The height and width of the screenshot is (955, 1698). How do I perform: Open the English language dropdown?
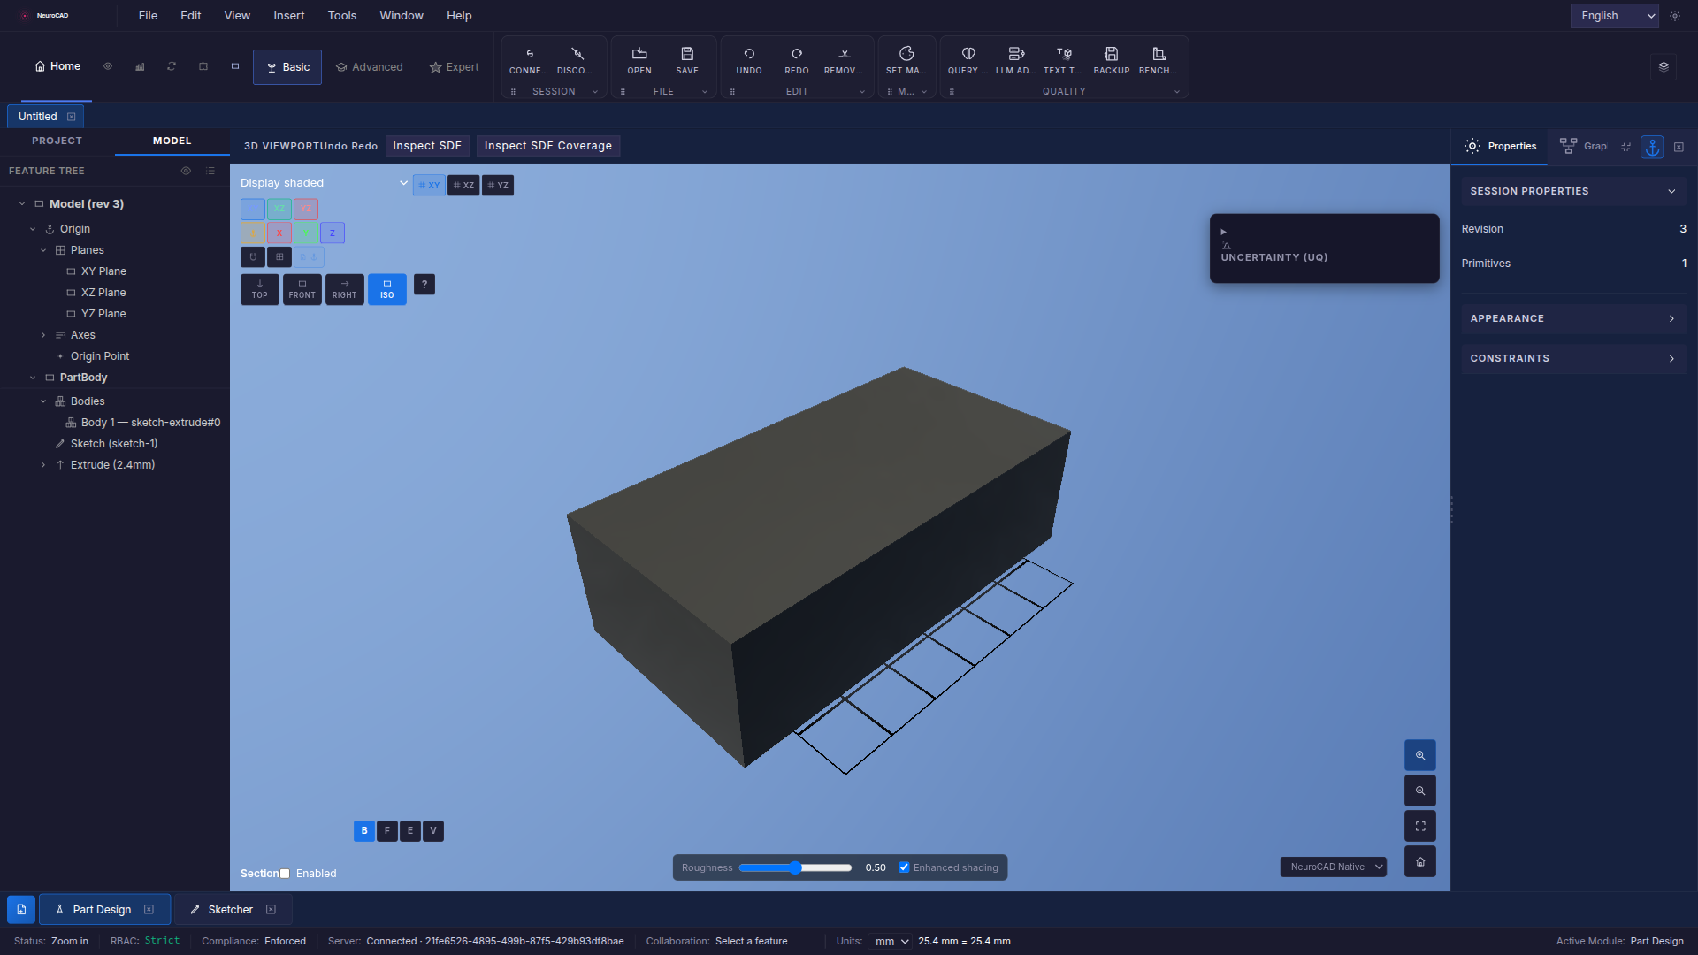click(1614, 16)
